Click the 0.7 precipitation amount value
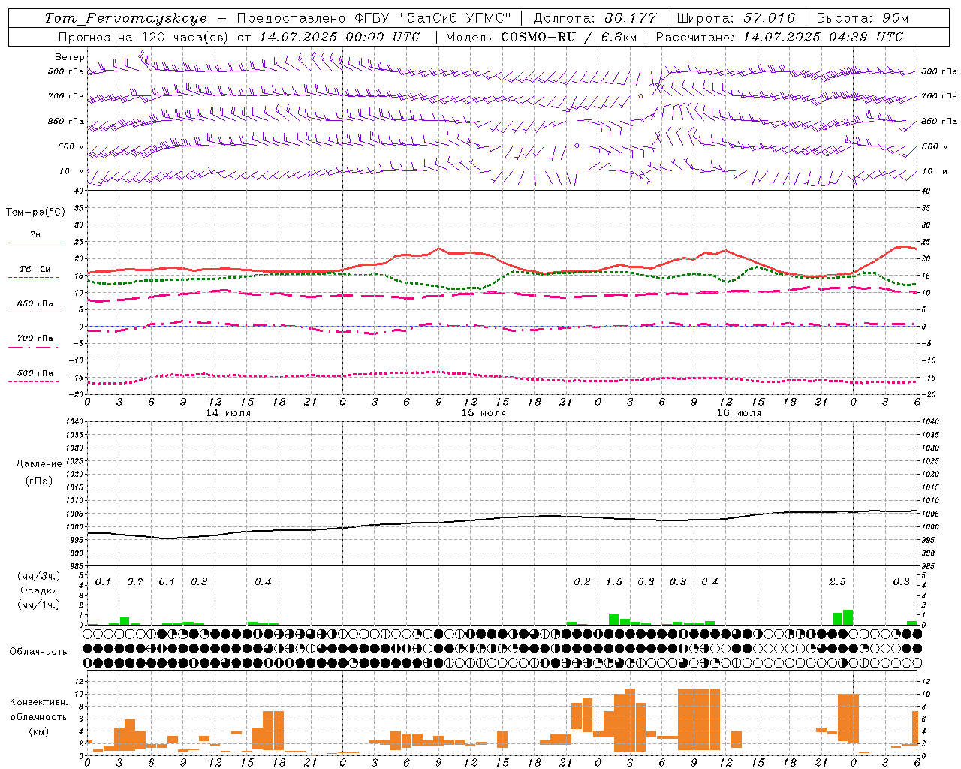This screenshot has width=961, height=769. pos(135,582)
